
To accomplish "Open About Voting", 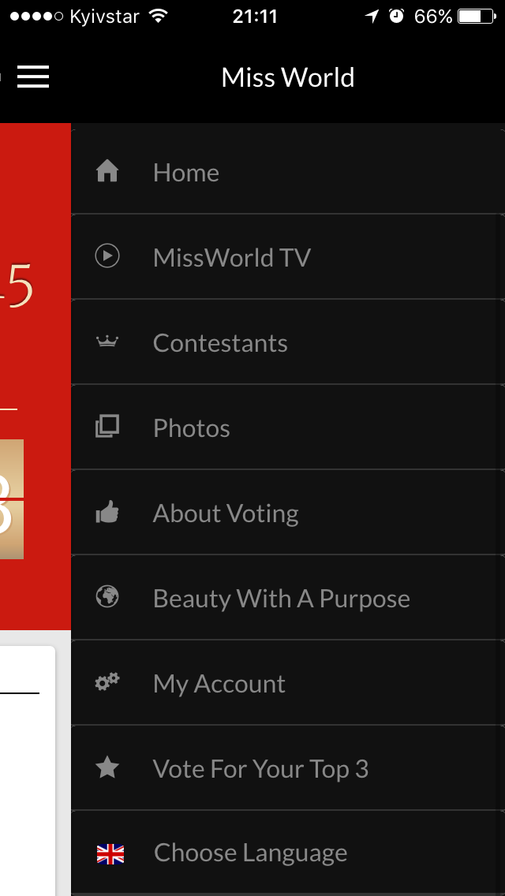I will tap(288, 512).
